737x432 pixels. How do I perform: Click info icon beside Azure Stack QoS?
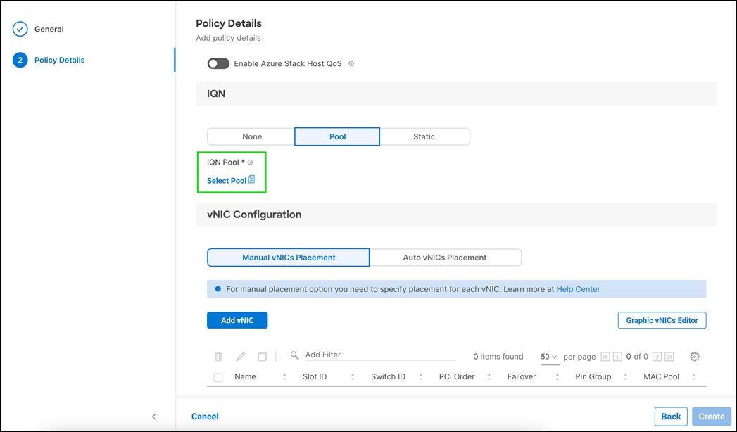(351, 64)
